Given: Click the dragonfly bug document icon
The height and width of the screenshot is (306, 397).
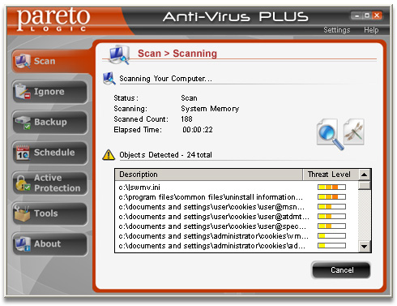Looking at the screenshot, I should (354, 131).
